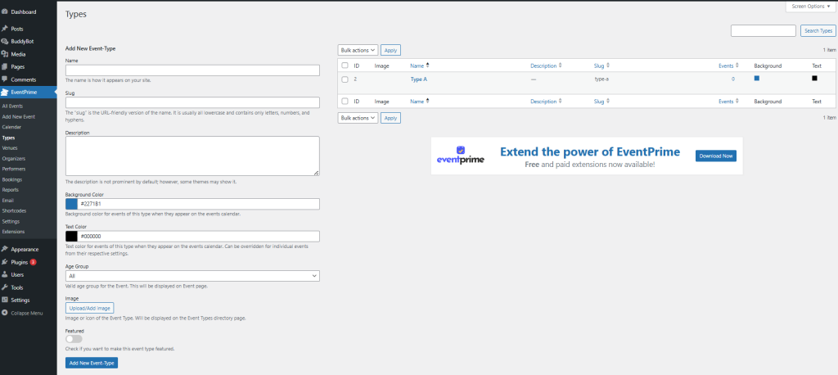Open the Type A name link
The width and height of the screenshot is (838, 375).
coord(418,79)
